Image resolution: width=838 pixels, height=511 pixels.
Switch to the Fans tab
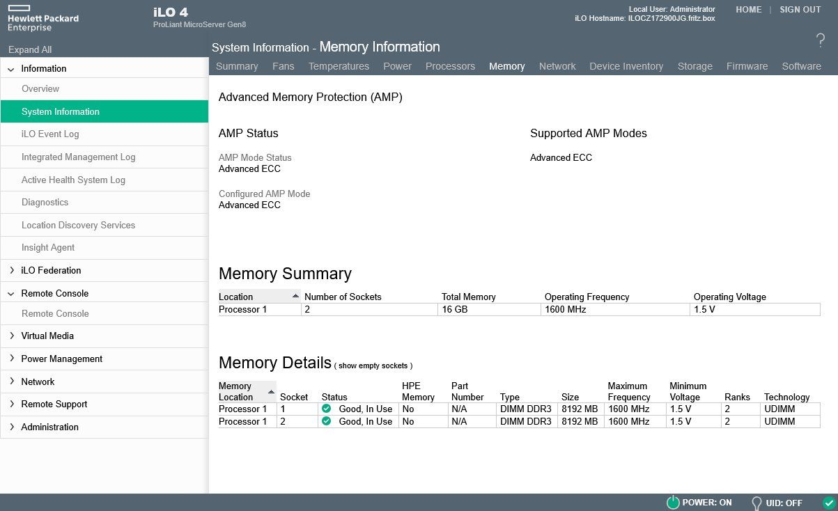point(284,66)
